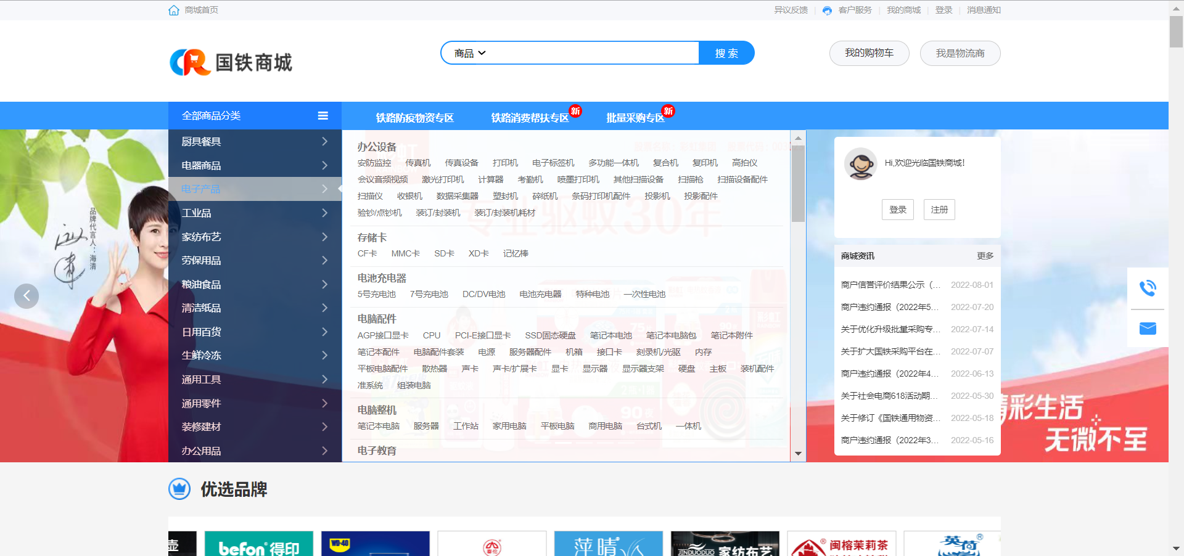Open 我的购物车 button

point(869,53)
